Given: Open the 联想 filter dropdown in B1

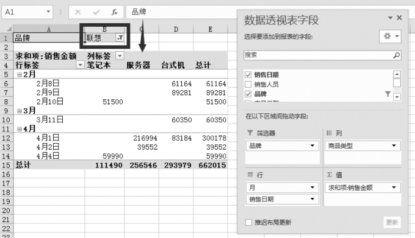Looking at the screenshot, I should [120, 38].
